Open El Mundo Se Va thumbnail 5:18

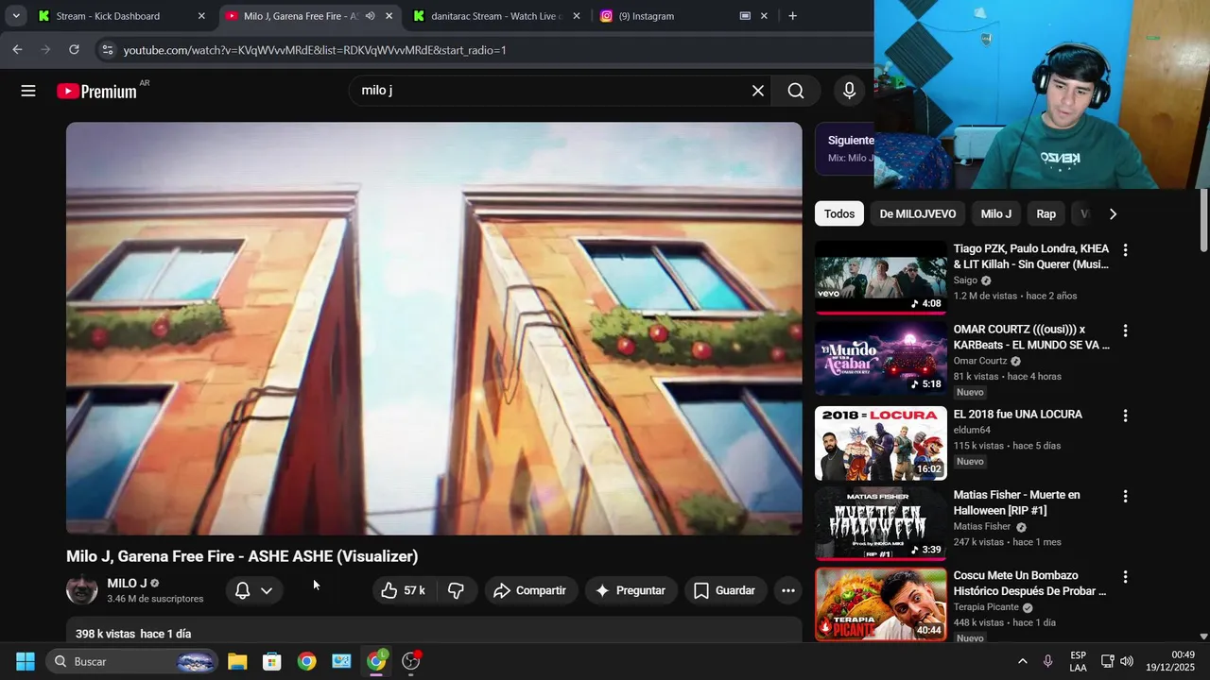(880, 358)
